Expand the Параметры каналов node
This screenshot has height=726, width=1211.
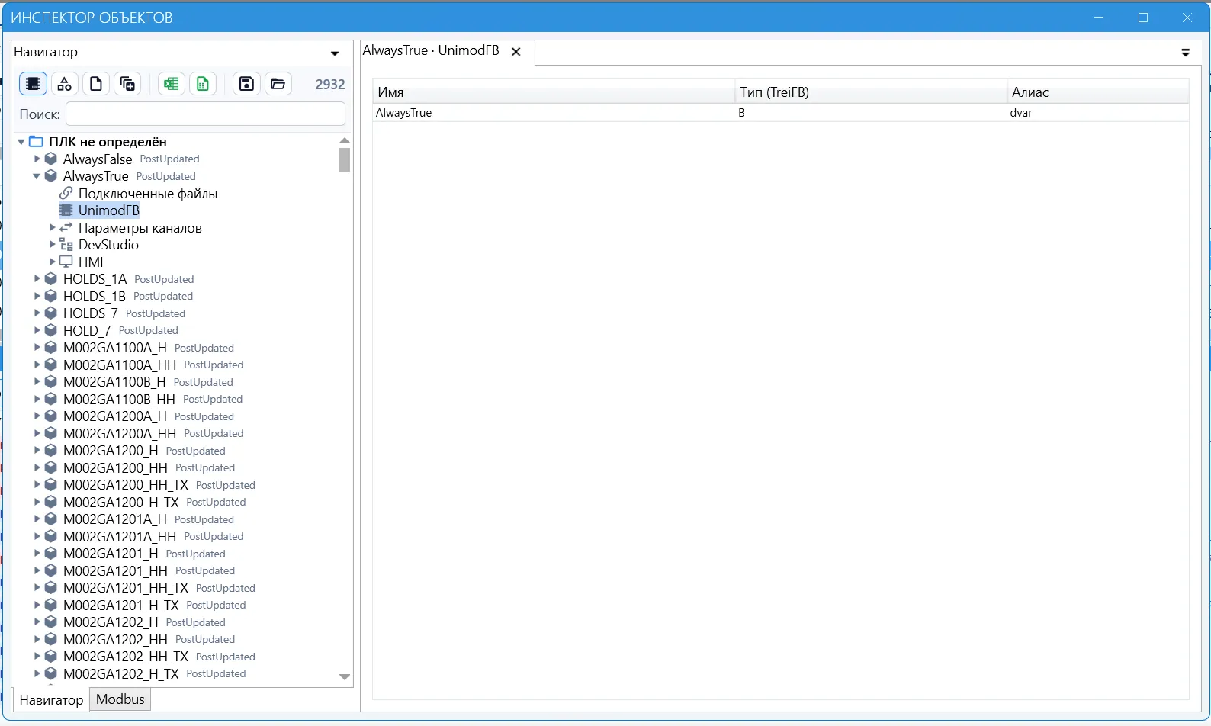52,227
